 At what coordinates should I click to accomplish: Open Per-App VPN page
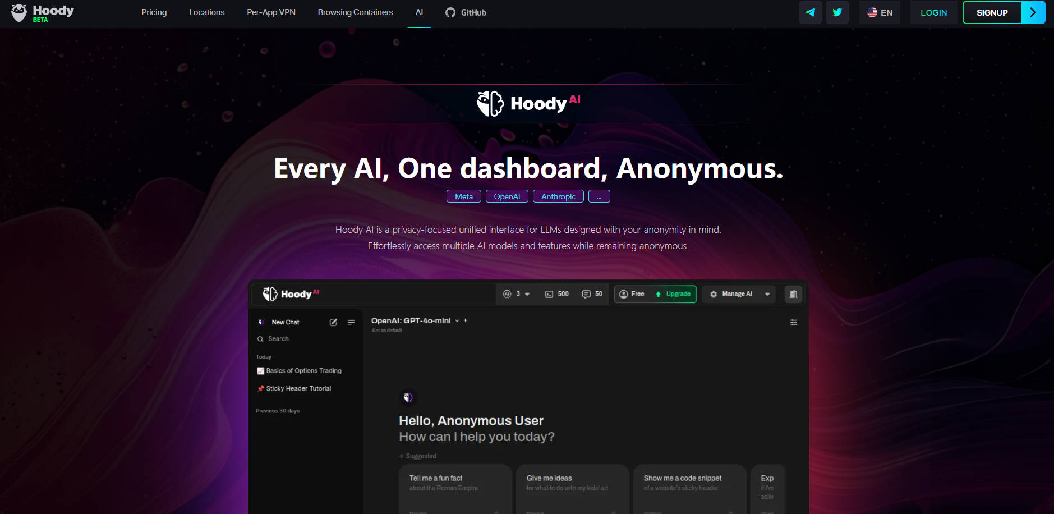271,12
